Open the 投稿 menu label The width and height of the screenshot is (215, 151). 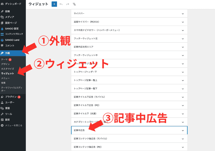tap(8, 11)
